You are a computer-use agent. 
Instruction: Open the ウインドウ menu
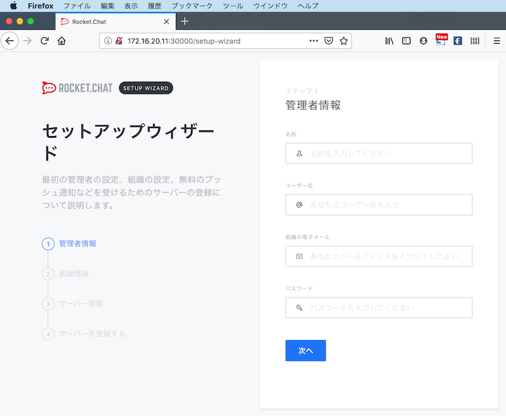click(271, 6)
